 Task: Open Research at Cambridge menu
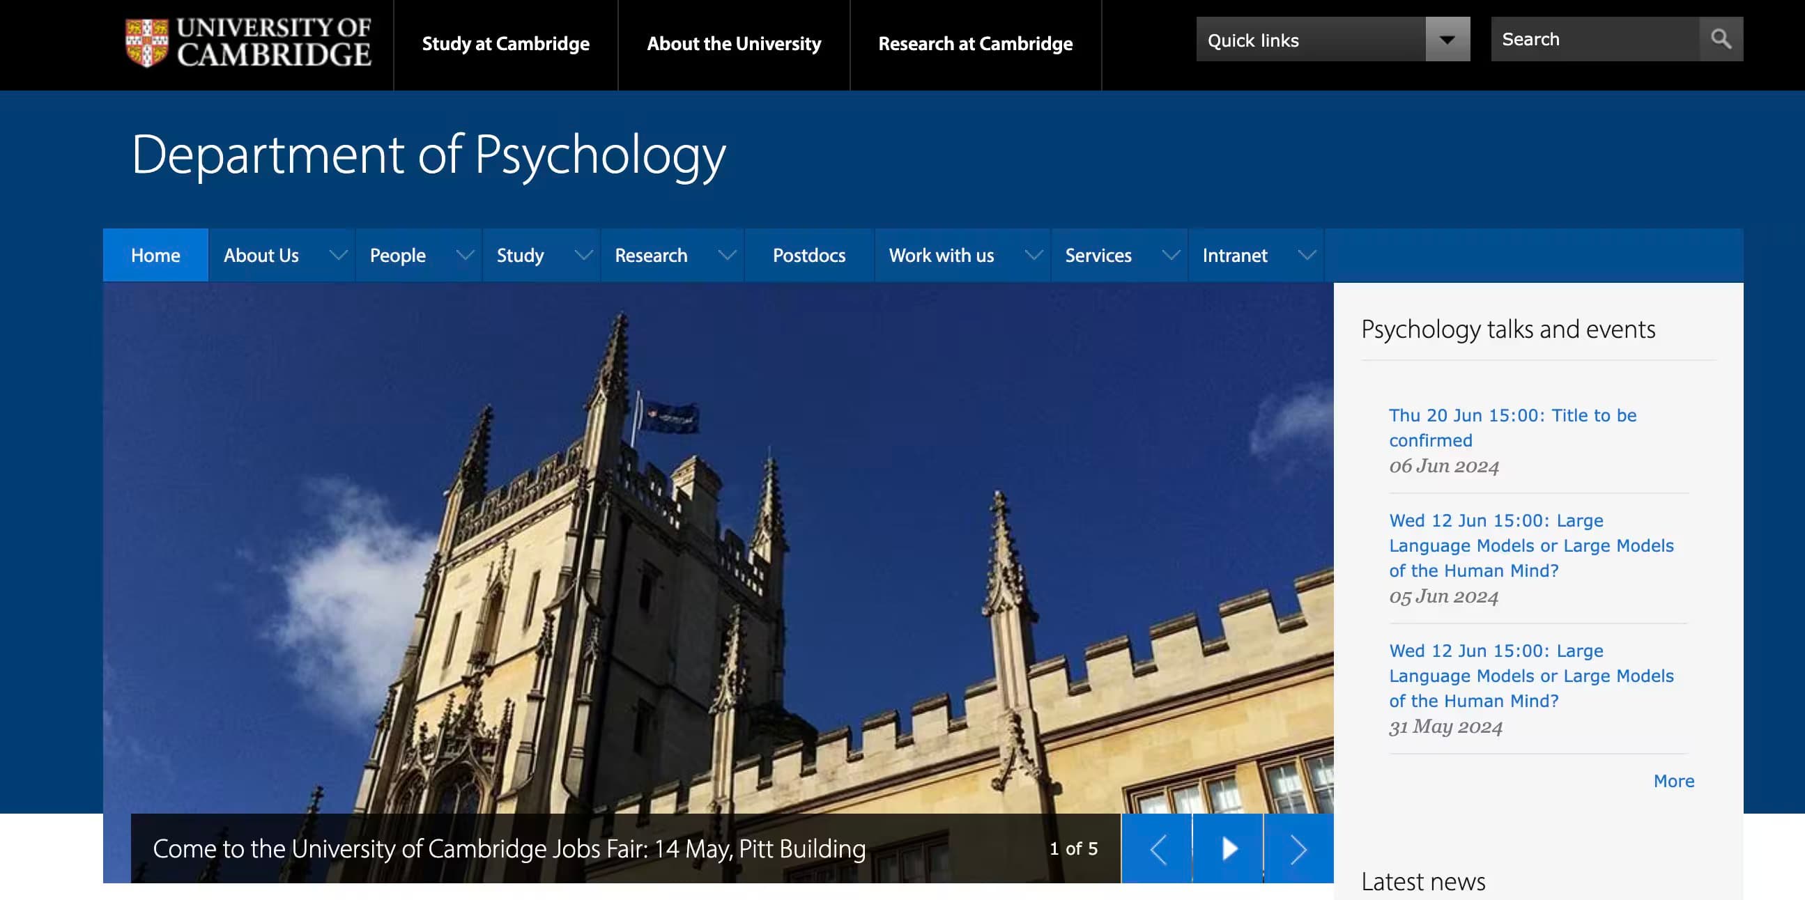pyautogui.click(x=976, y=43)
